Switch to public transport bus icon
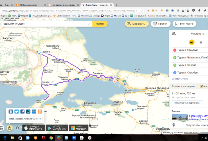This screenshot has width=208, height=141. [201, 42]
